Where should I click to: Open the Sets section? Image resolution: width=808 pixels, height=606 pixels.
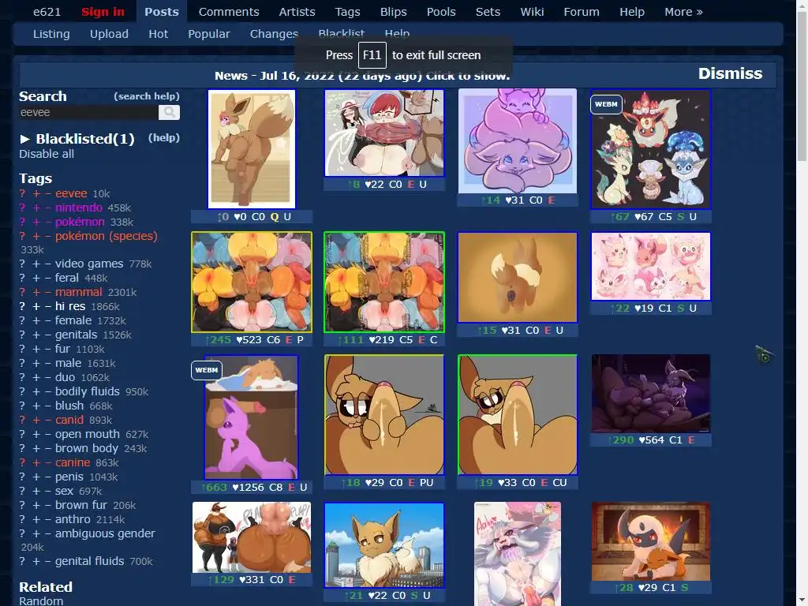pyautogui.click(x=488, y=12)
